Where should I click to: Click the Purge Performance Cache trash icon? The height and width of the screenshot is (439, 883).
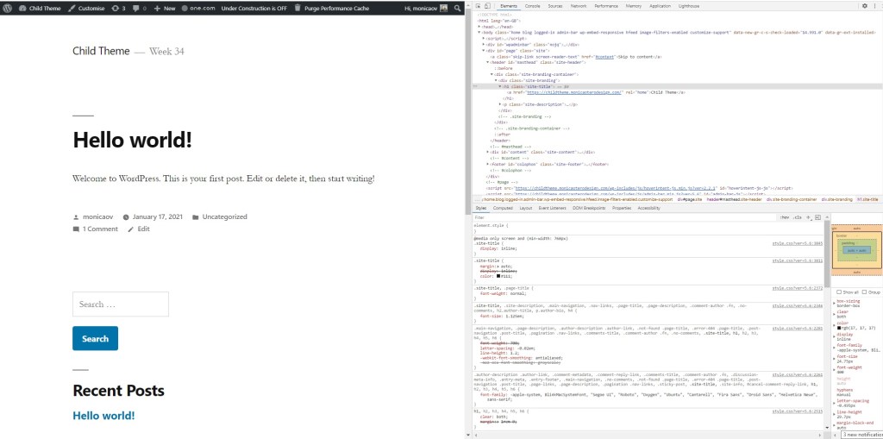(x=297, y=8)
